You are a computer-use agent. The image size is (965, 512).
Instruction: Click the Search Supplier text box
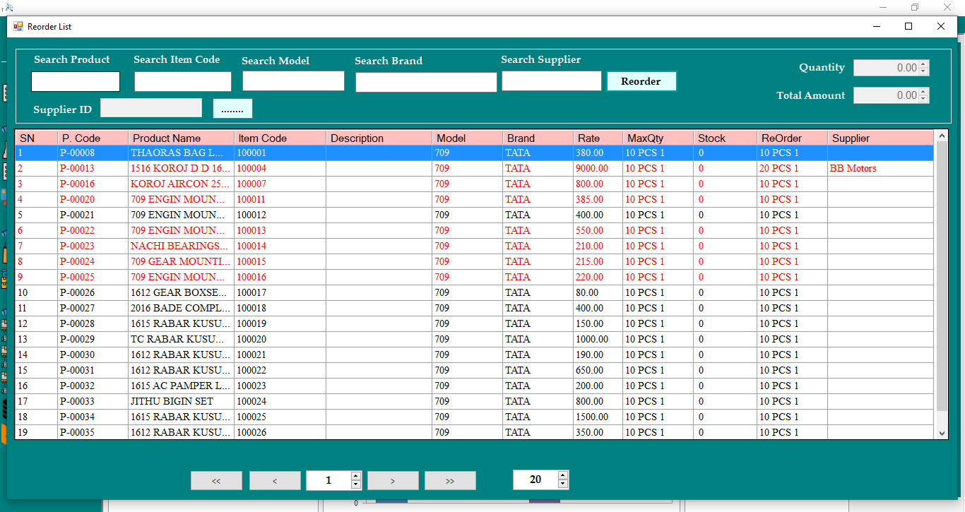(x=551, y=81)
